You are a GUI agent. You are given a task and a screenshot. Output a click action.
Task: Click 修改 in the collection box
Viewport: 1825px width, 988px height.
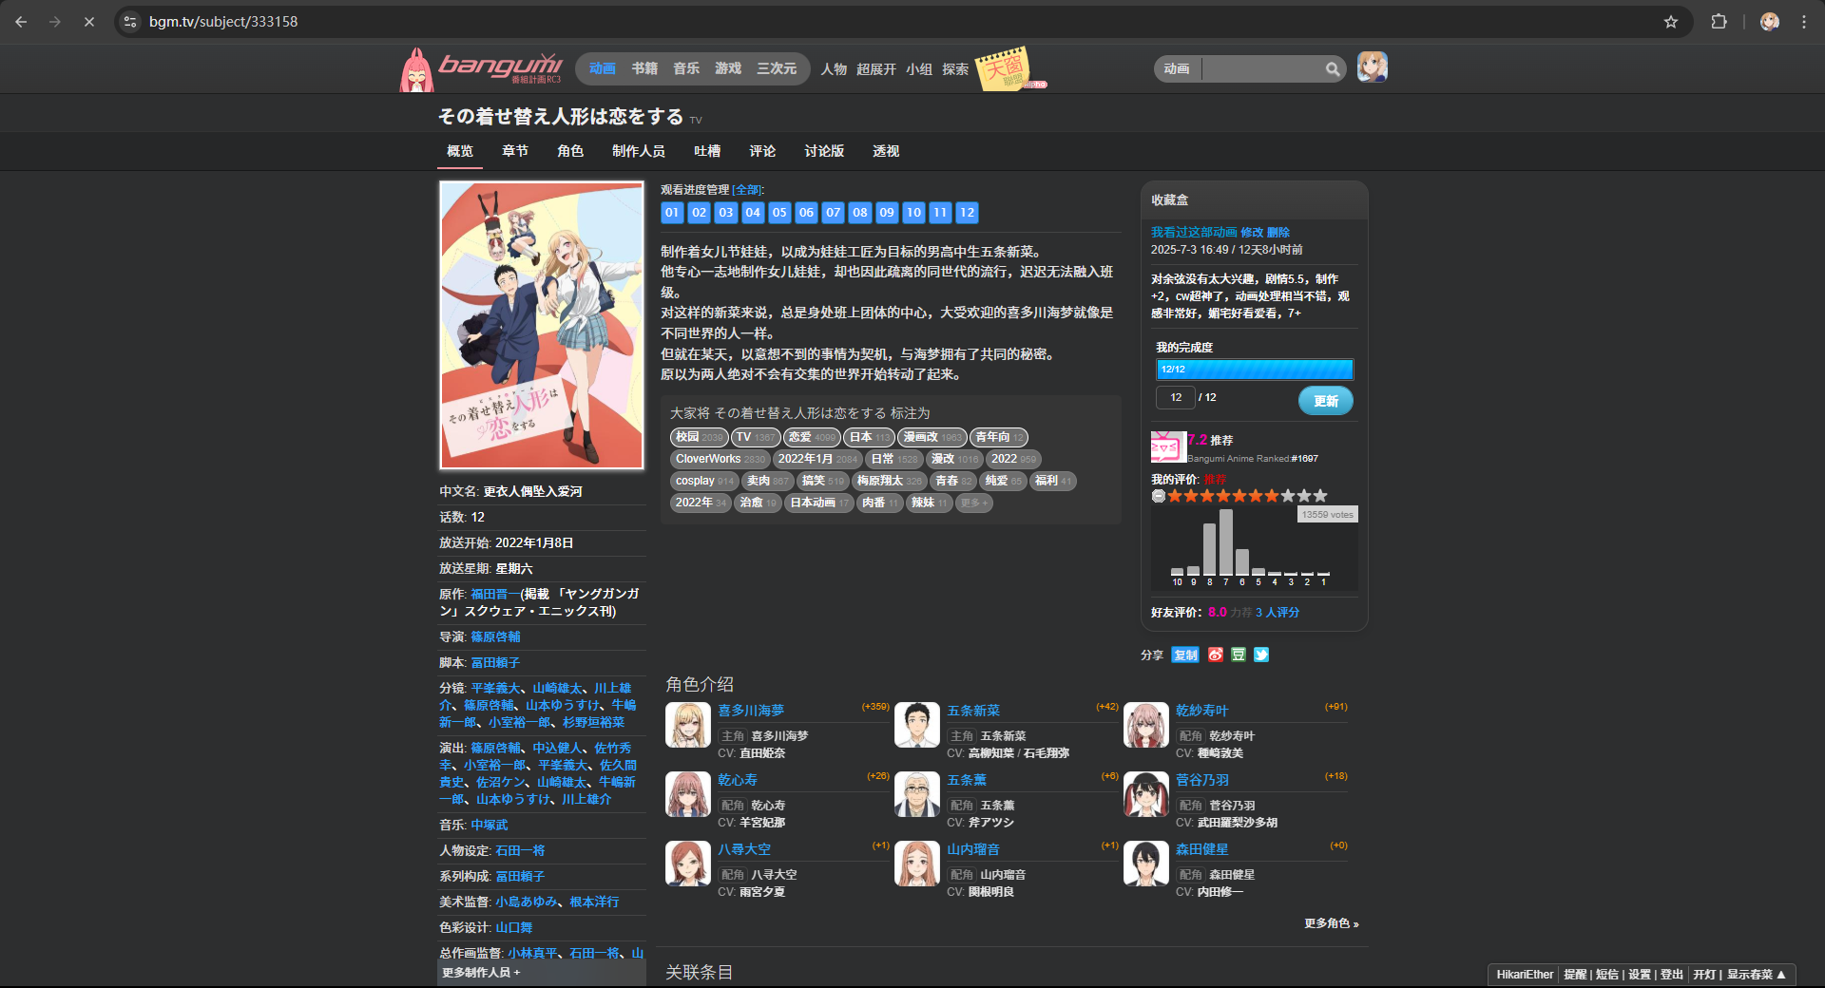click(1252, 232)
